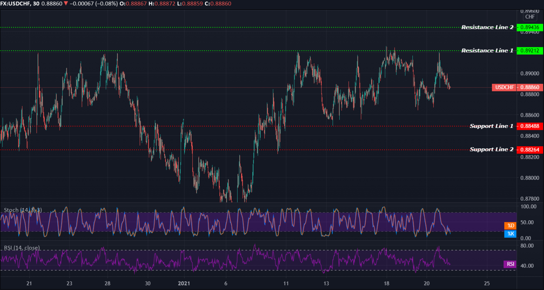Screen dimensions: 544x290
Task: Click the 0.88264 red price tag
Action: click(530, 150)
